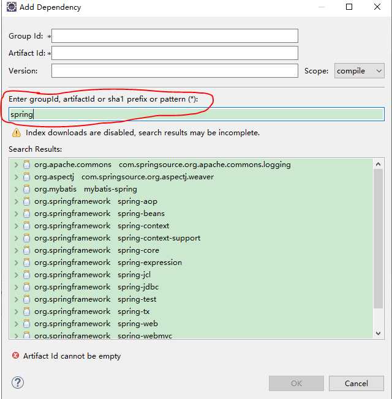392x399 pixels.
Task: Click the jar icon beside spring-tx
Action: [x=26, y=311]
